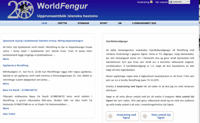The width and height of the screenshot is (200, 123).
Task: Open the Icelandic language dropdown
Action: (x=179, y=2)
